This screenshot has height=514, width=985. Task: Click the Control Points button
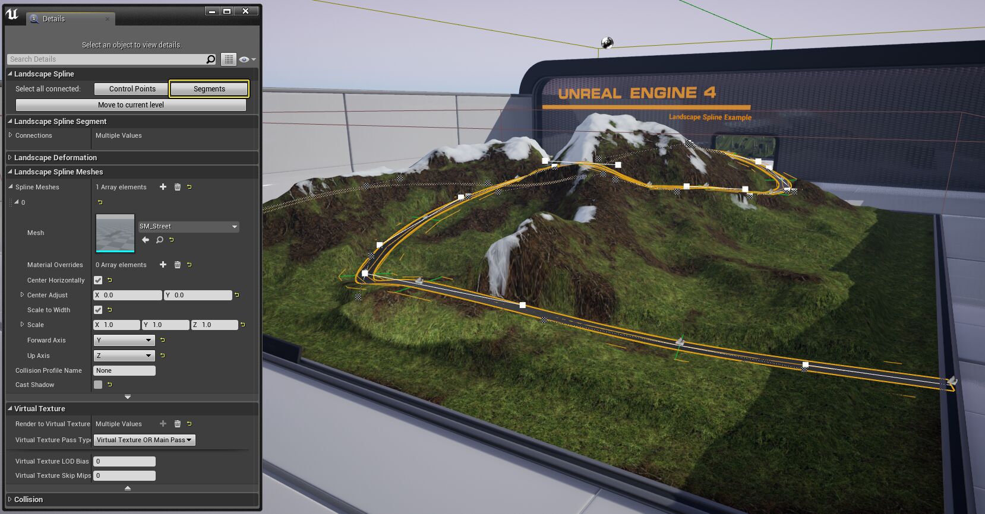pos(132,89)
